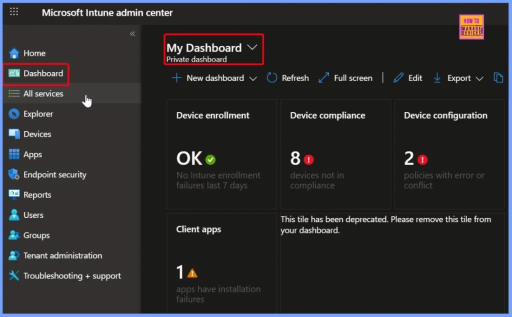Click the Apps grid icon
512x317 pixels.
pyautogui.click(x=13, y=154)
